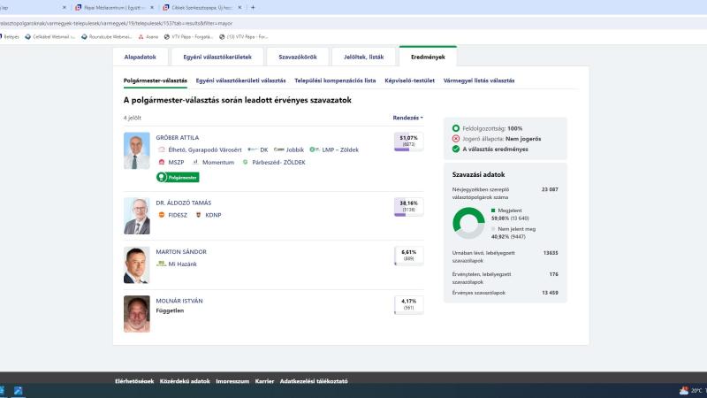Open the Rendezés sorting dropdown
The width and height of the screenshot is (707, 398).
[x=407, y=118]
